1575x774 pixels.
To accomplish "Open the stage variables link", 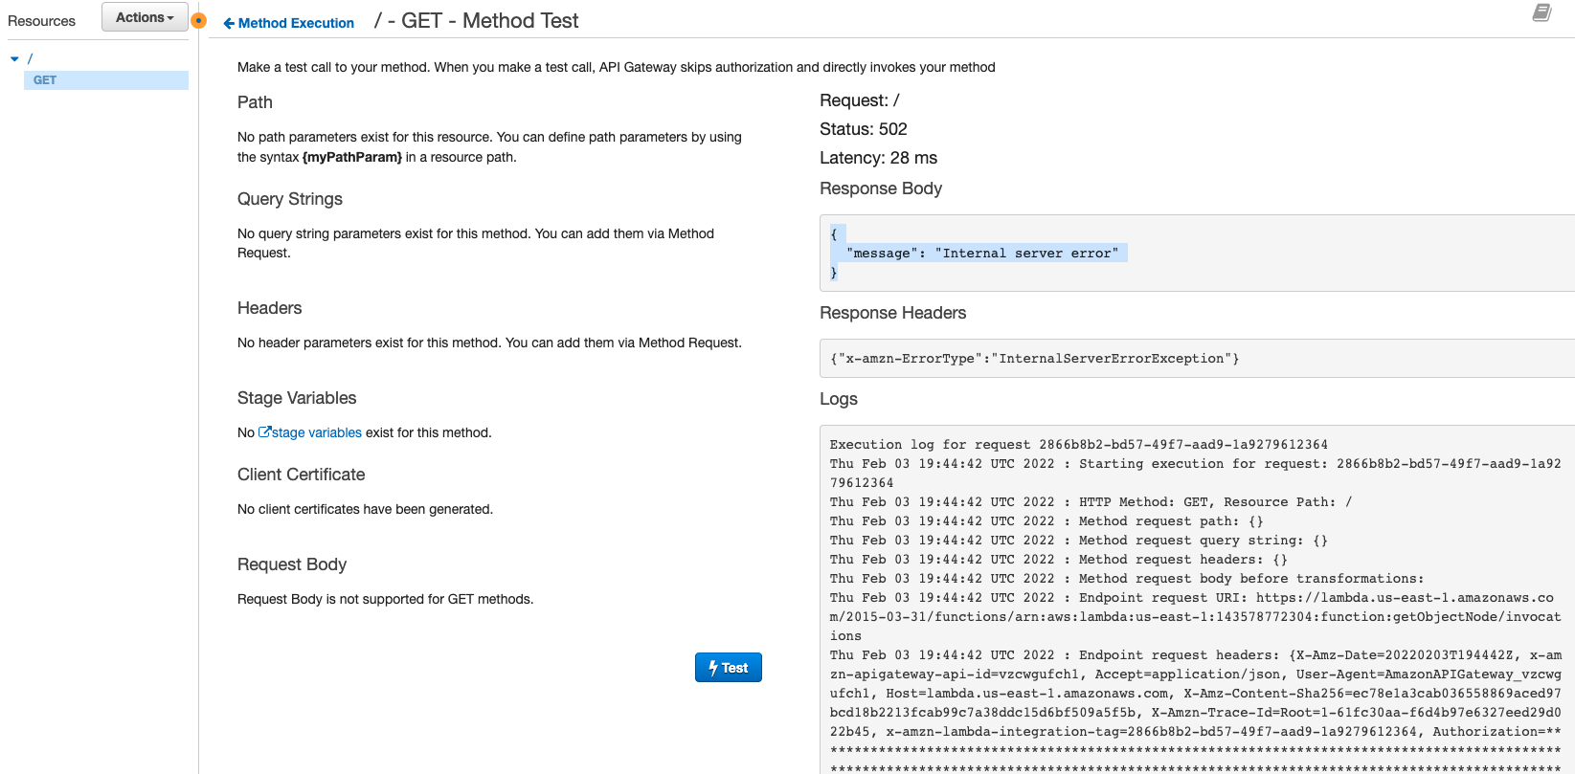I will (317, 432).
